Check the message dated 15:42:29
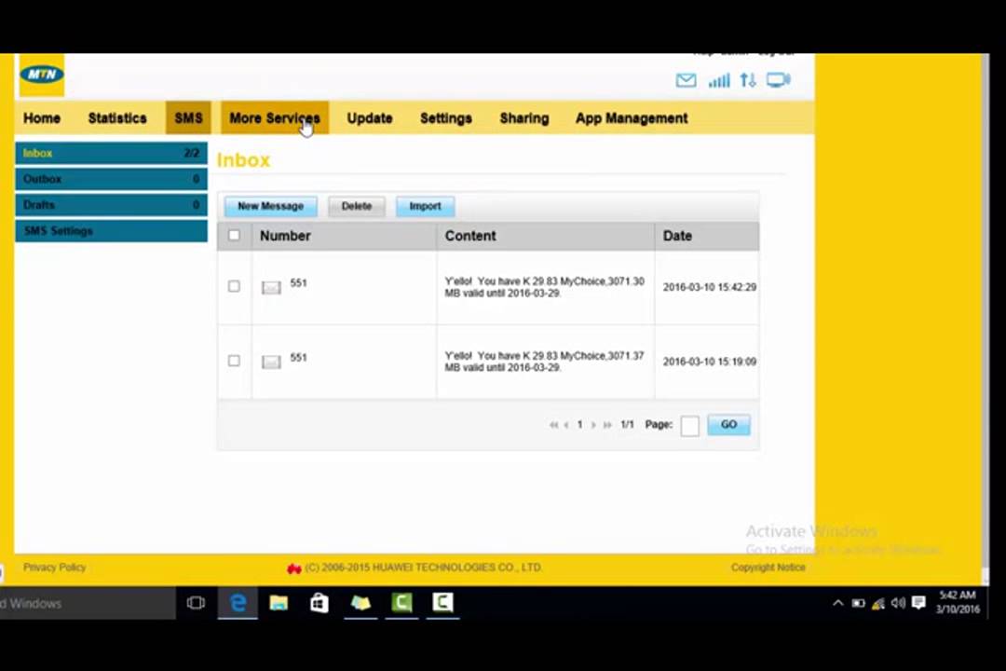 [234, 286]
